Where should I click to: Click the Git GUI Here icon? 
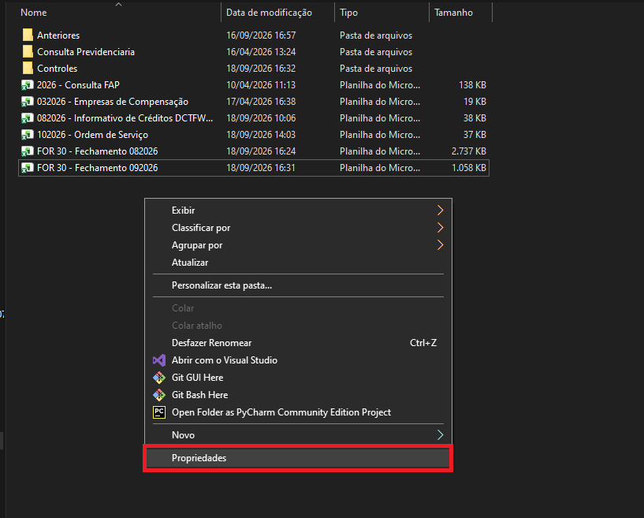coord(159,378)
